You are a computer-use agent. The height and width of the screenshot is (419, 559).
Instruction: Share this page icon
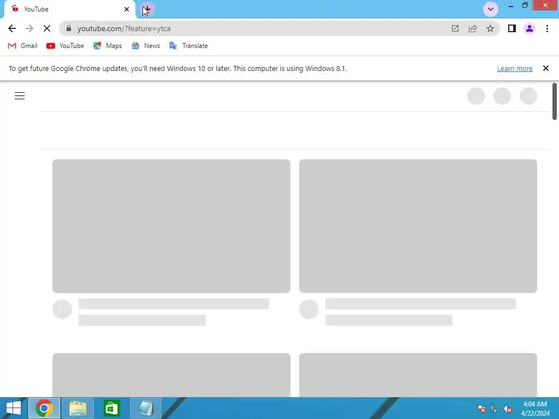coord(473,28)
